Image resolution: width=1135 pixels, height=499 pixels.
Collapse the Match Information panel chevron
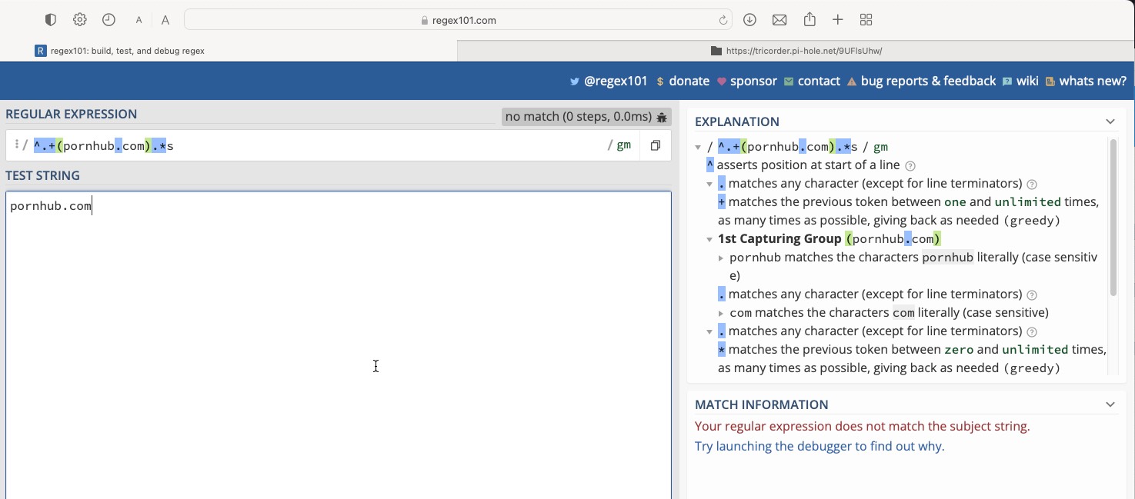coord(1110,404)
